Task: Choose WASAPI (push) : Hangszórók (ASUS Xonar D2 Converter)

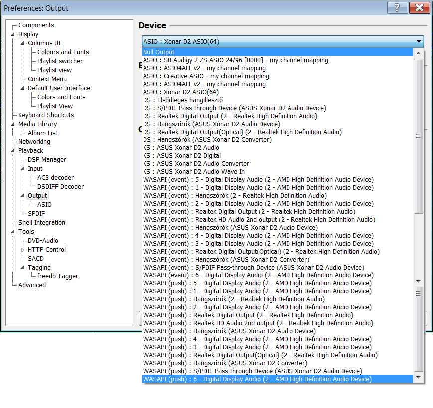Action: [x=278, y=363]
